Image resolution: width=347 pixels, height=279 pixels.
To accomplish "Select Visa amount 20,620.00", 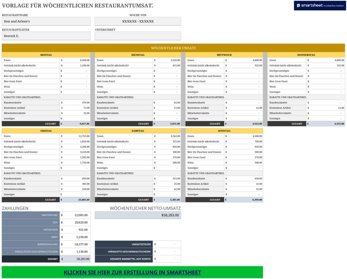I will 75,222.
